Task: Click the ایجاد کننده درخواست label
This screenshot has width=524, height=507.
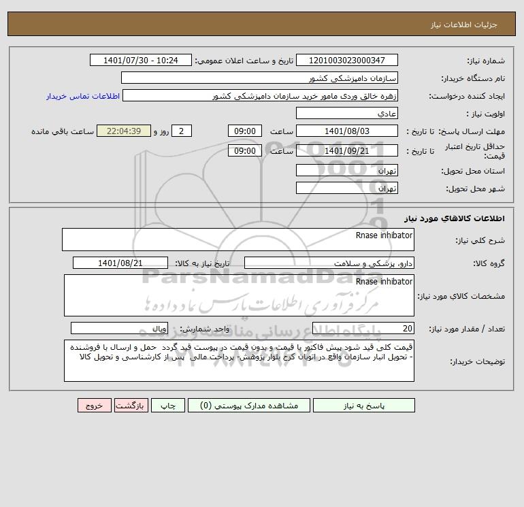Action: coord(467,96)
